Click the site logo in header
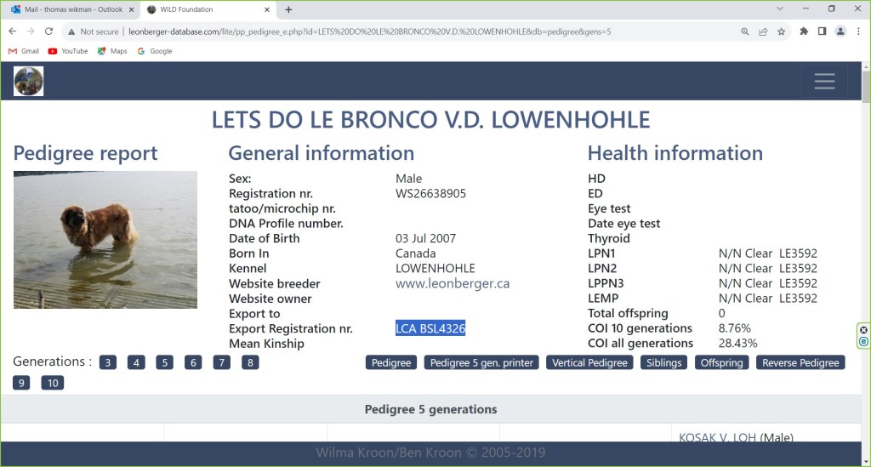Screen dimensions: 871x467 tap(28, 81)
